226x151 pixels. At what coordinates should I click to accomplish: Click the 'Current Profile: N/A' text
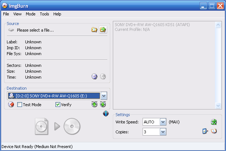click(132, 29)
